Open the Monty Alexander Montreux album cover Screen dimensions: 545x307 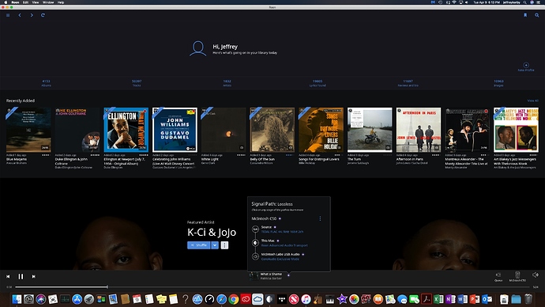click(x=467, y=130)
